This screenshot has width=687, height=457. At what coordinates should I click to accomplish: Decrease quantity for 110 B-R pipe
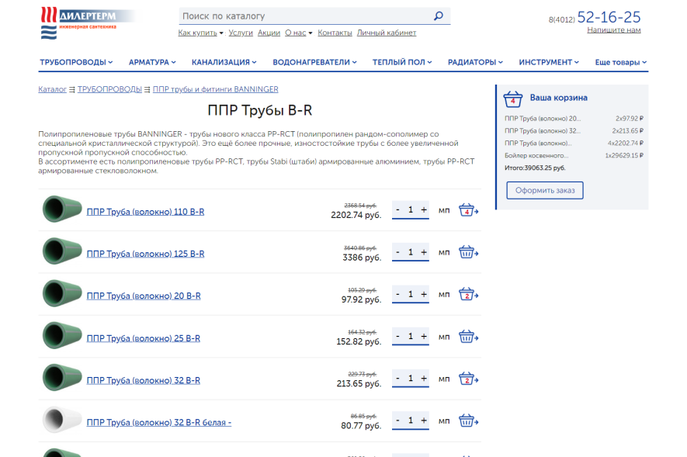(x=397, y=209)
